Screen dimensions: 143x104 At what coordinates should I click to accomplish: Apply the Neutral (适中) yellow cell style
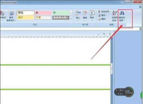[x=26, y=18]
